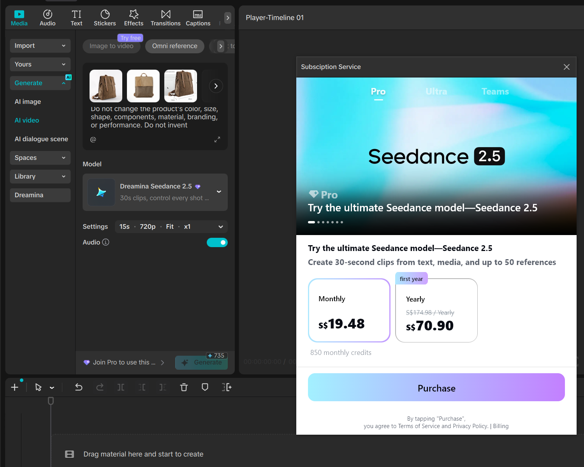Expand the Yours section

click(x=40, y=64)
